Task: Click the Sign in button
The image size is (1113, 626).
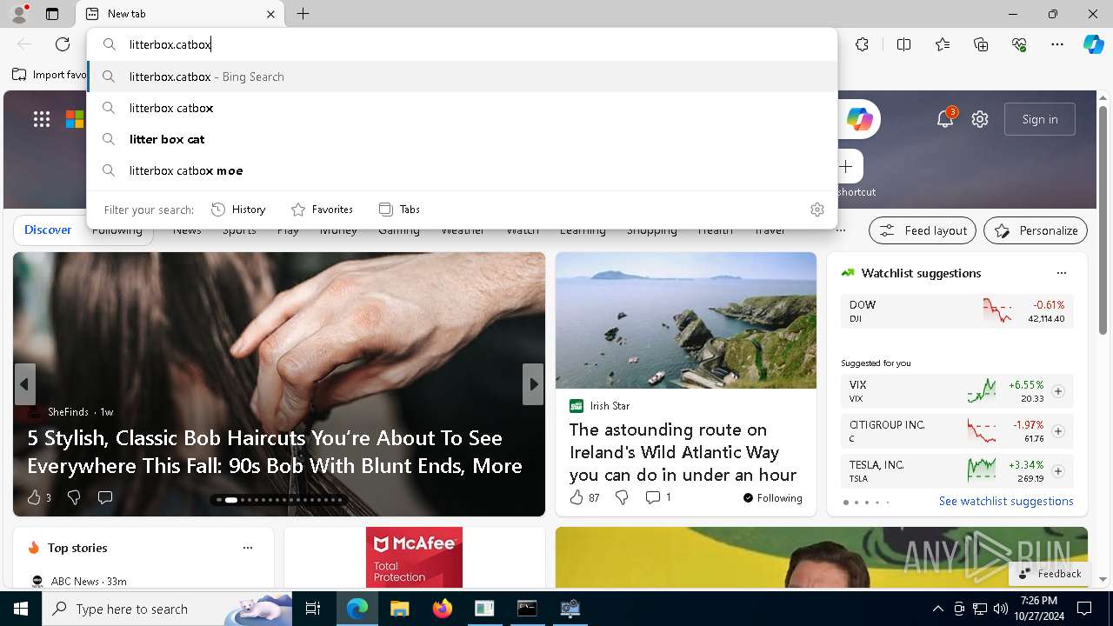Action: pyautogui.click(x=1040, y=119)
